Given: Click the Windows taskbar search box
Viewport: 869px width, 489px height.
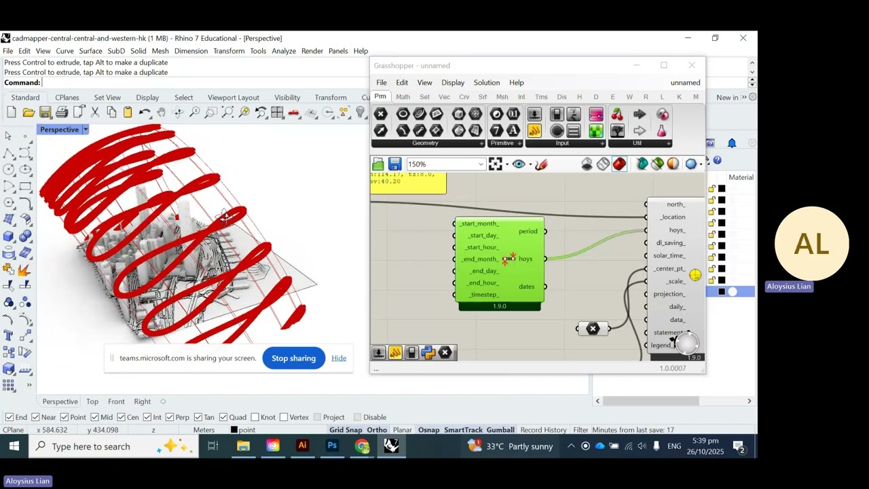Looking at the screenshot, I should point(114,446).
